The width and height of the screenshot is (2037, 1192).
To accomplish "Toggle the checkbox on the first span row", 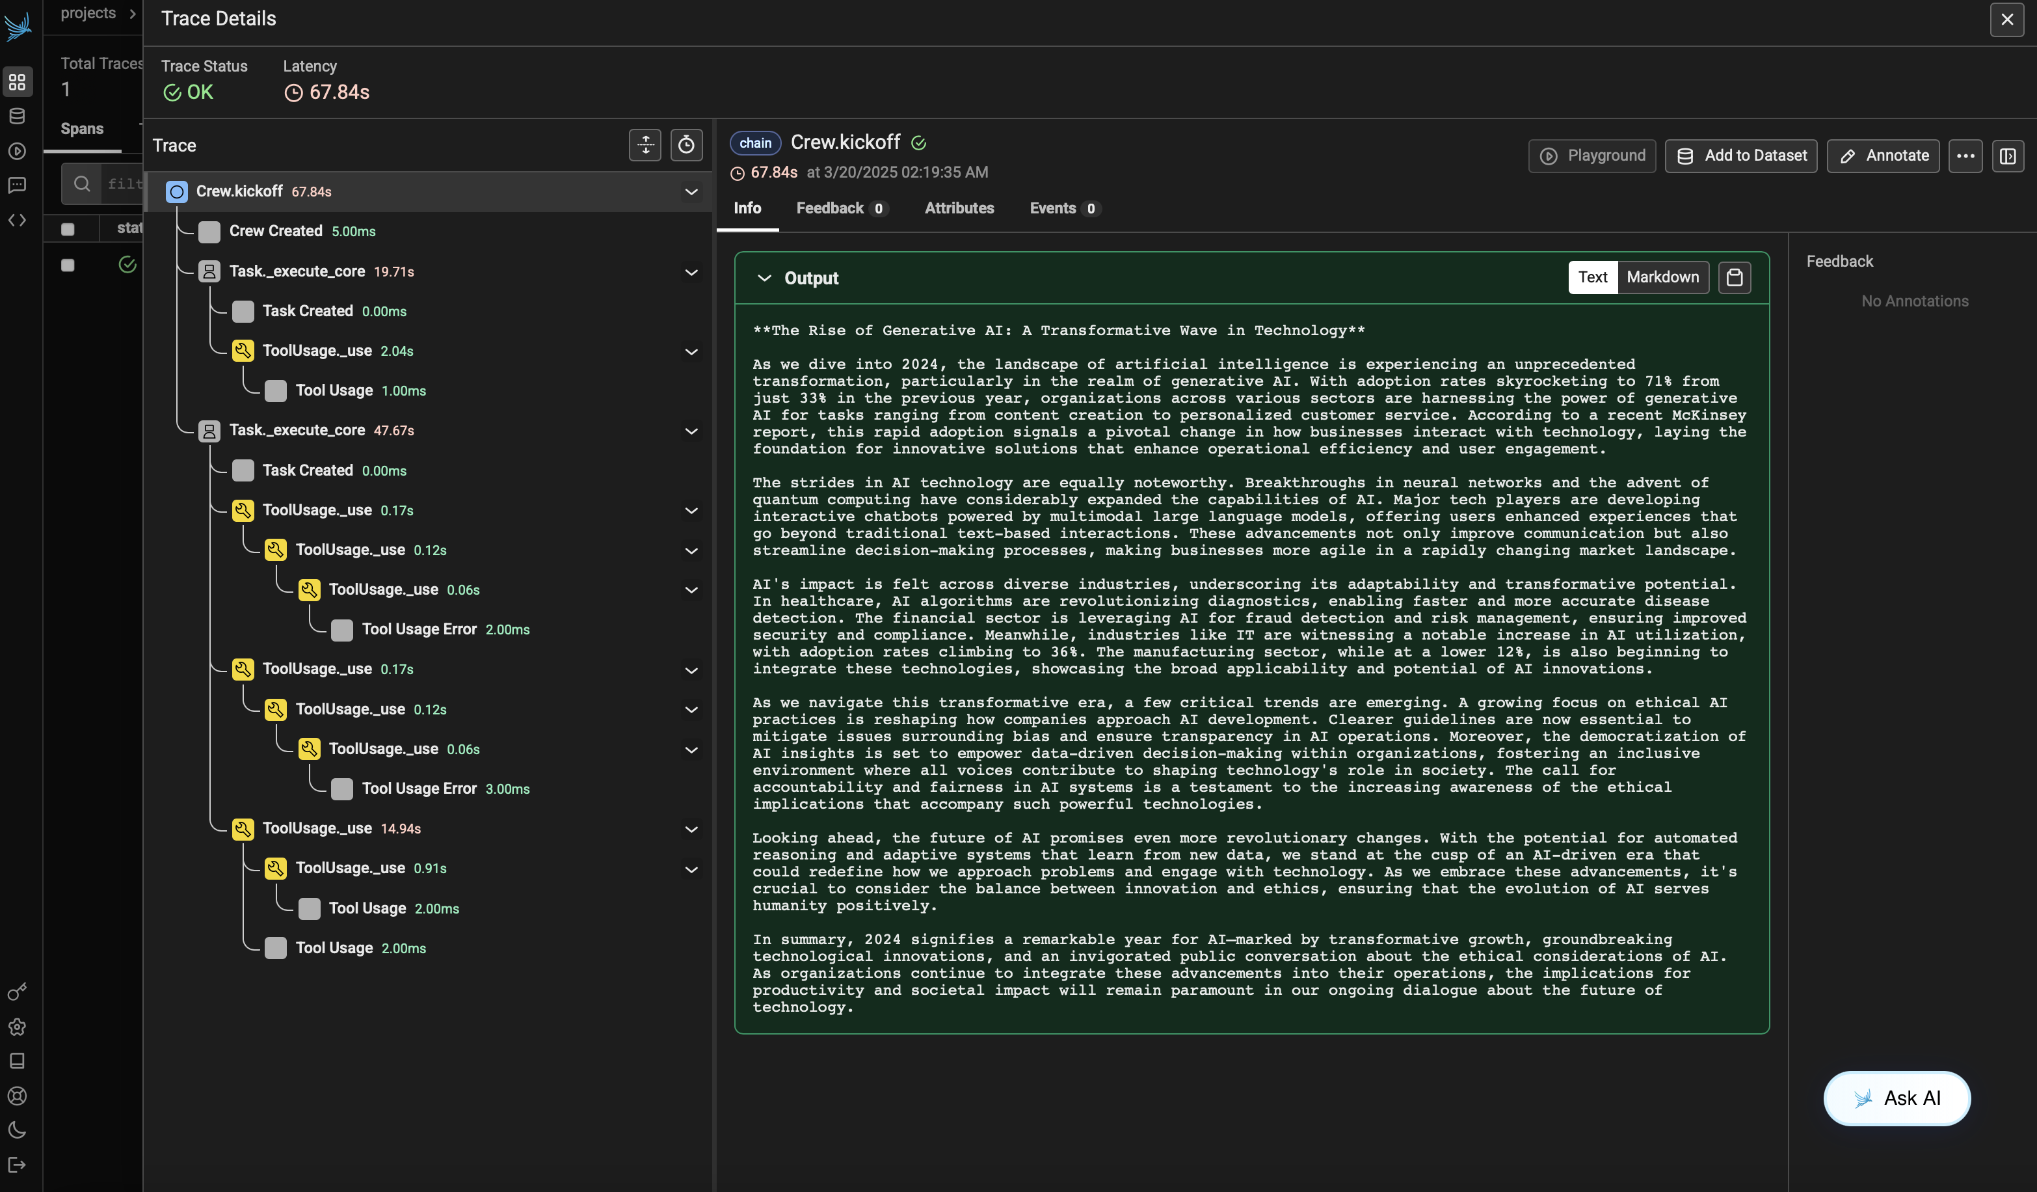I will pyautogui.click(x=68, y=265).
